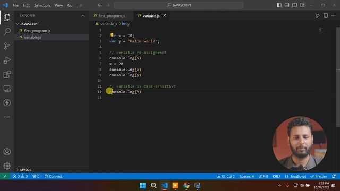Click VS Code icon in the taskbar

click(165, 185)
